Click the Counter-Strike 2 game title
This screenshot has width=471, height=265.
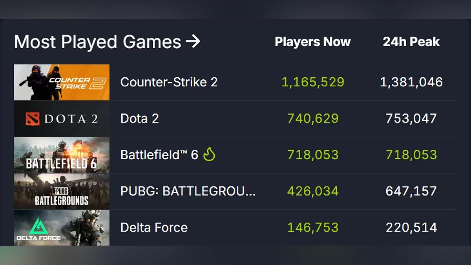[169, 82]
